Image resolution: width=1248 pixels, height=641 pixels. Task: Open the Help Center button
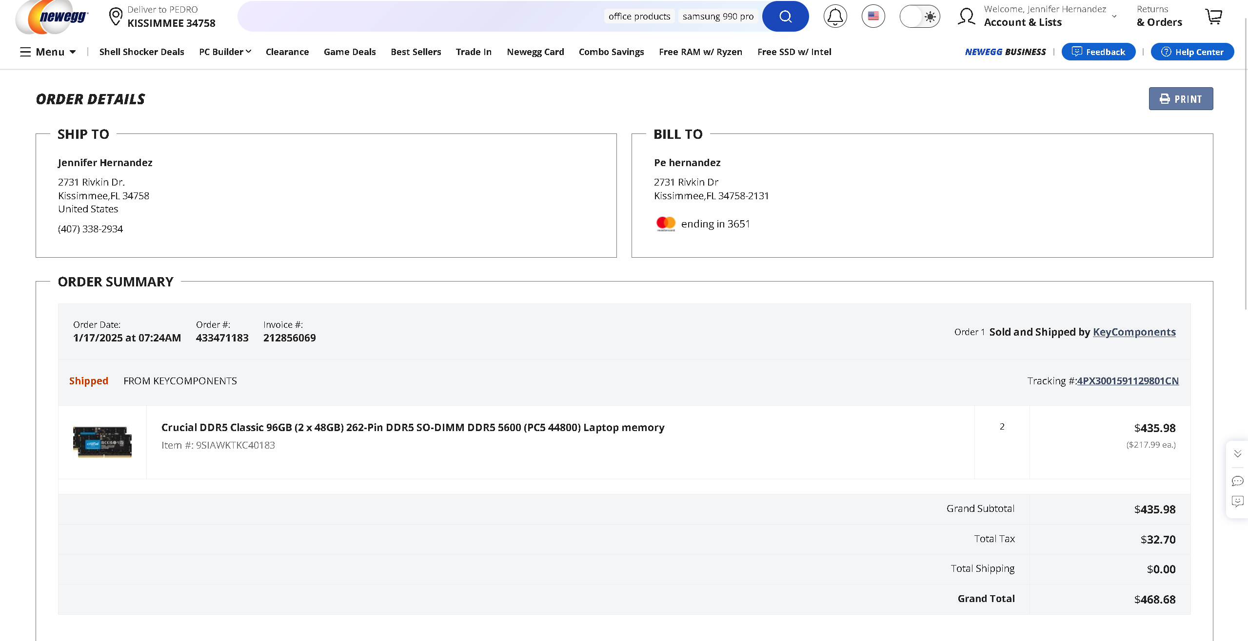(x=1192, y=52)
